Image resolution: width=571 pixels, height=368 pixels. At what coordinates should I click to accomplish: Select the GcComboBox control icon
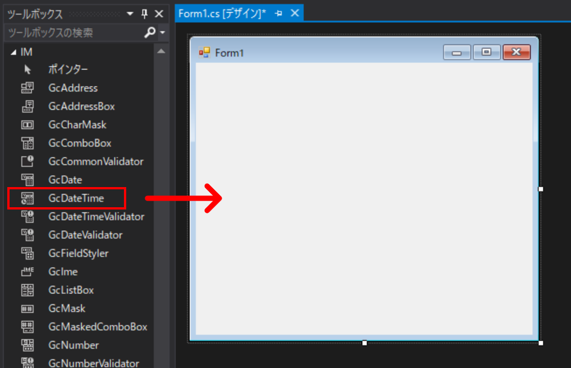[x=27, y=143]
